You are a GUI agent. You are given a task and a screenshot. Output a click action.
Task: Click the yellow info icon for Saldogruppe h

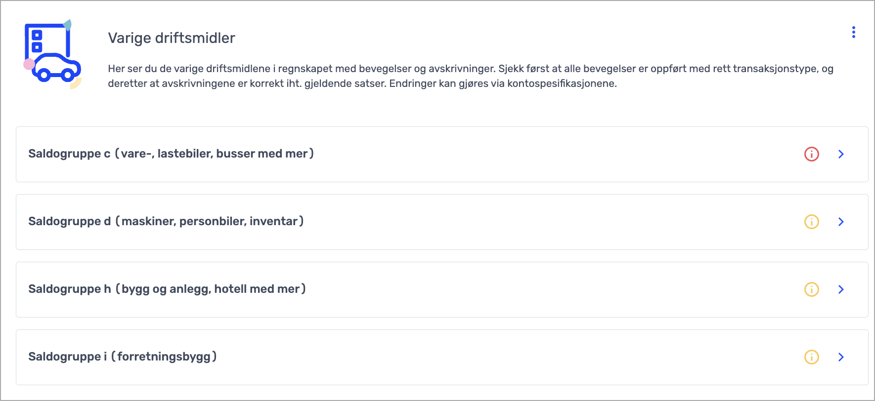[811, 289]
